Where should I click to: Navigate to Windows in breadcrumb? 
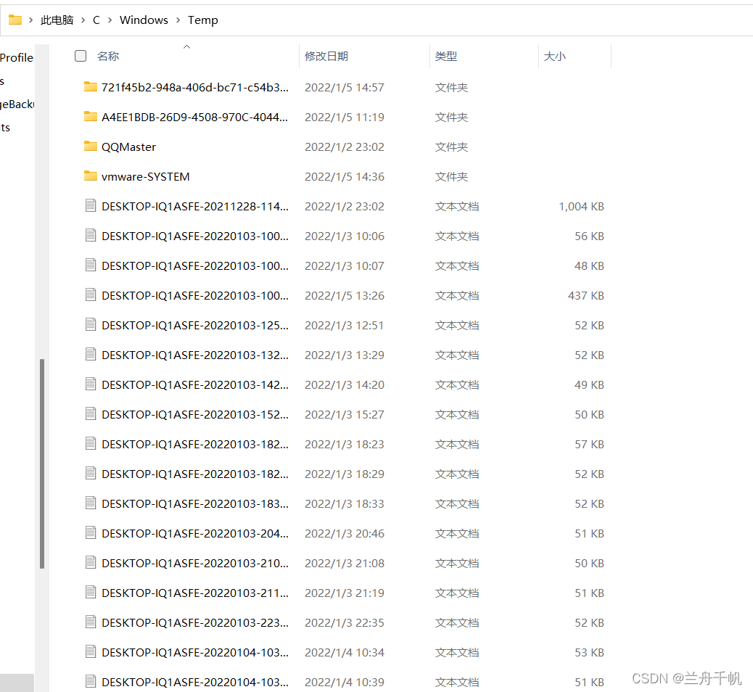click(x=144, y=20)
